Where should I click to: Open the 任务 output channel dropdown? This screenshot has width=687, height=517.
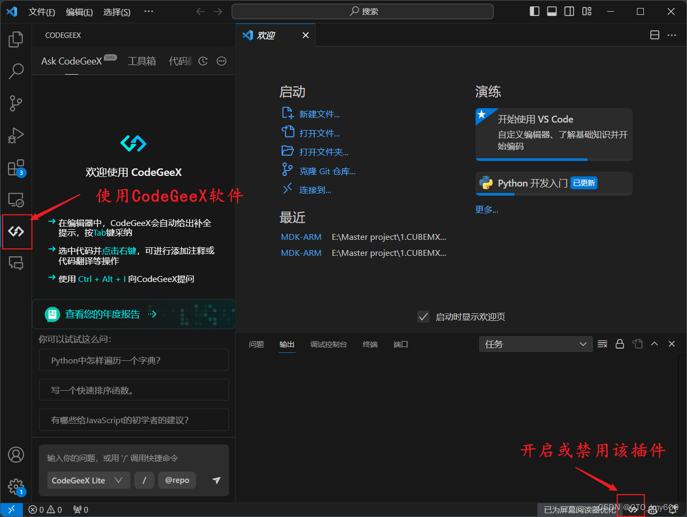coord(536,344)
